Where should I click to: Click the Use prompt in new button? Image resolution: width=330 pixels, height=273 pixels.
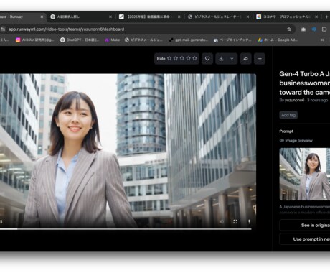305,239
